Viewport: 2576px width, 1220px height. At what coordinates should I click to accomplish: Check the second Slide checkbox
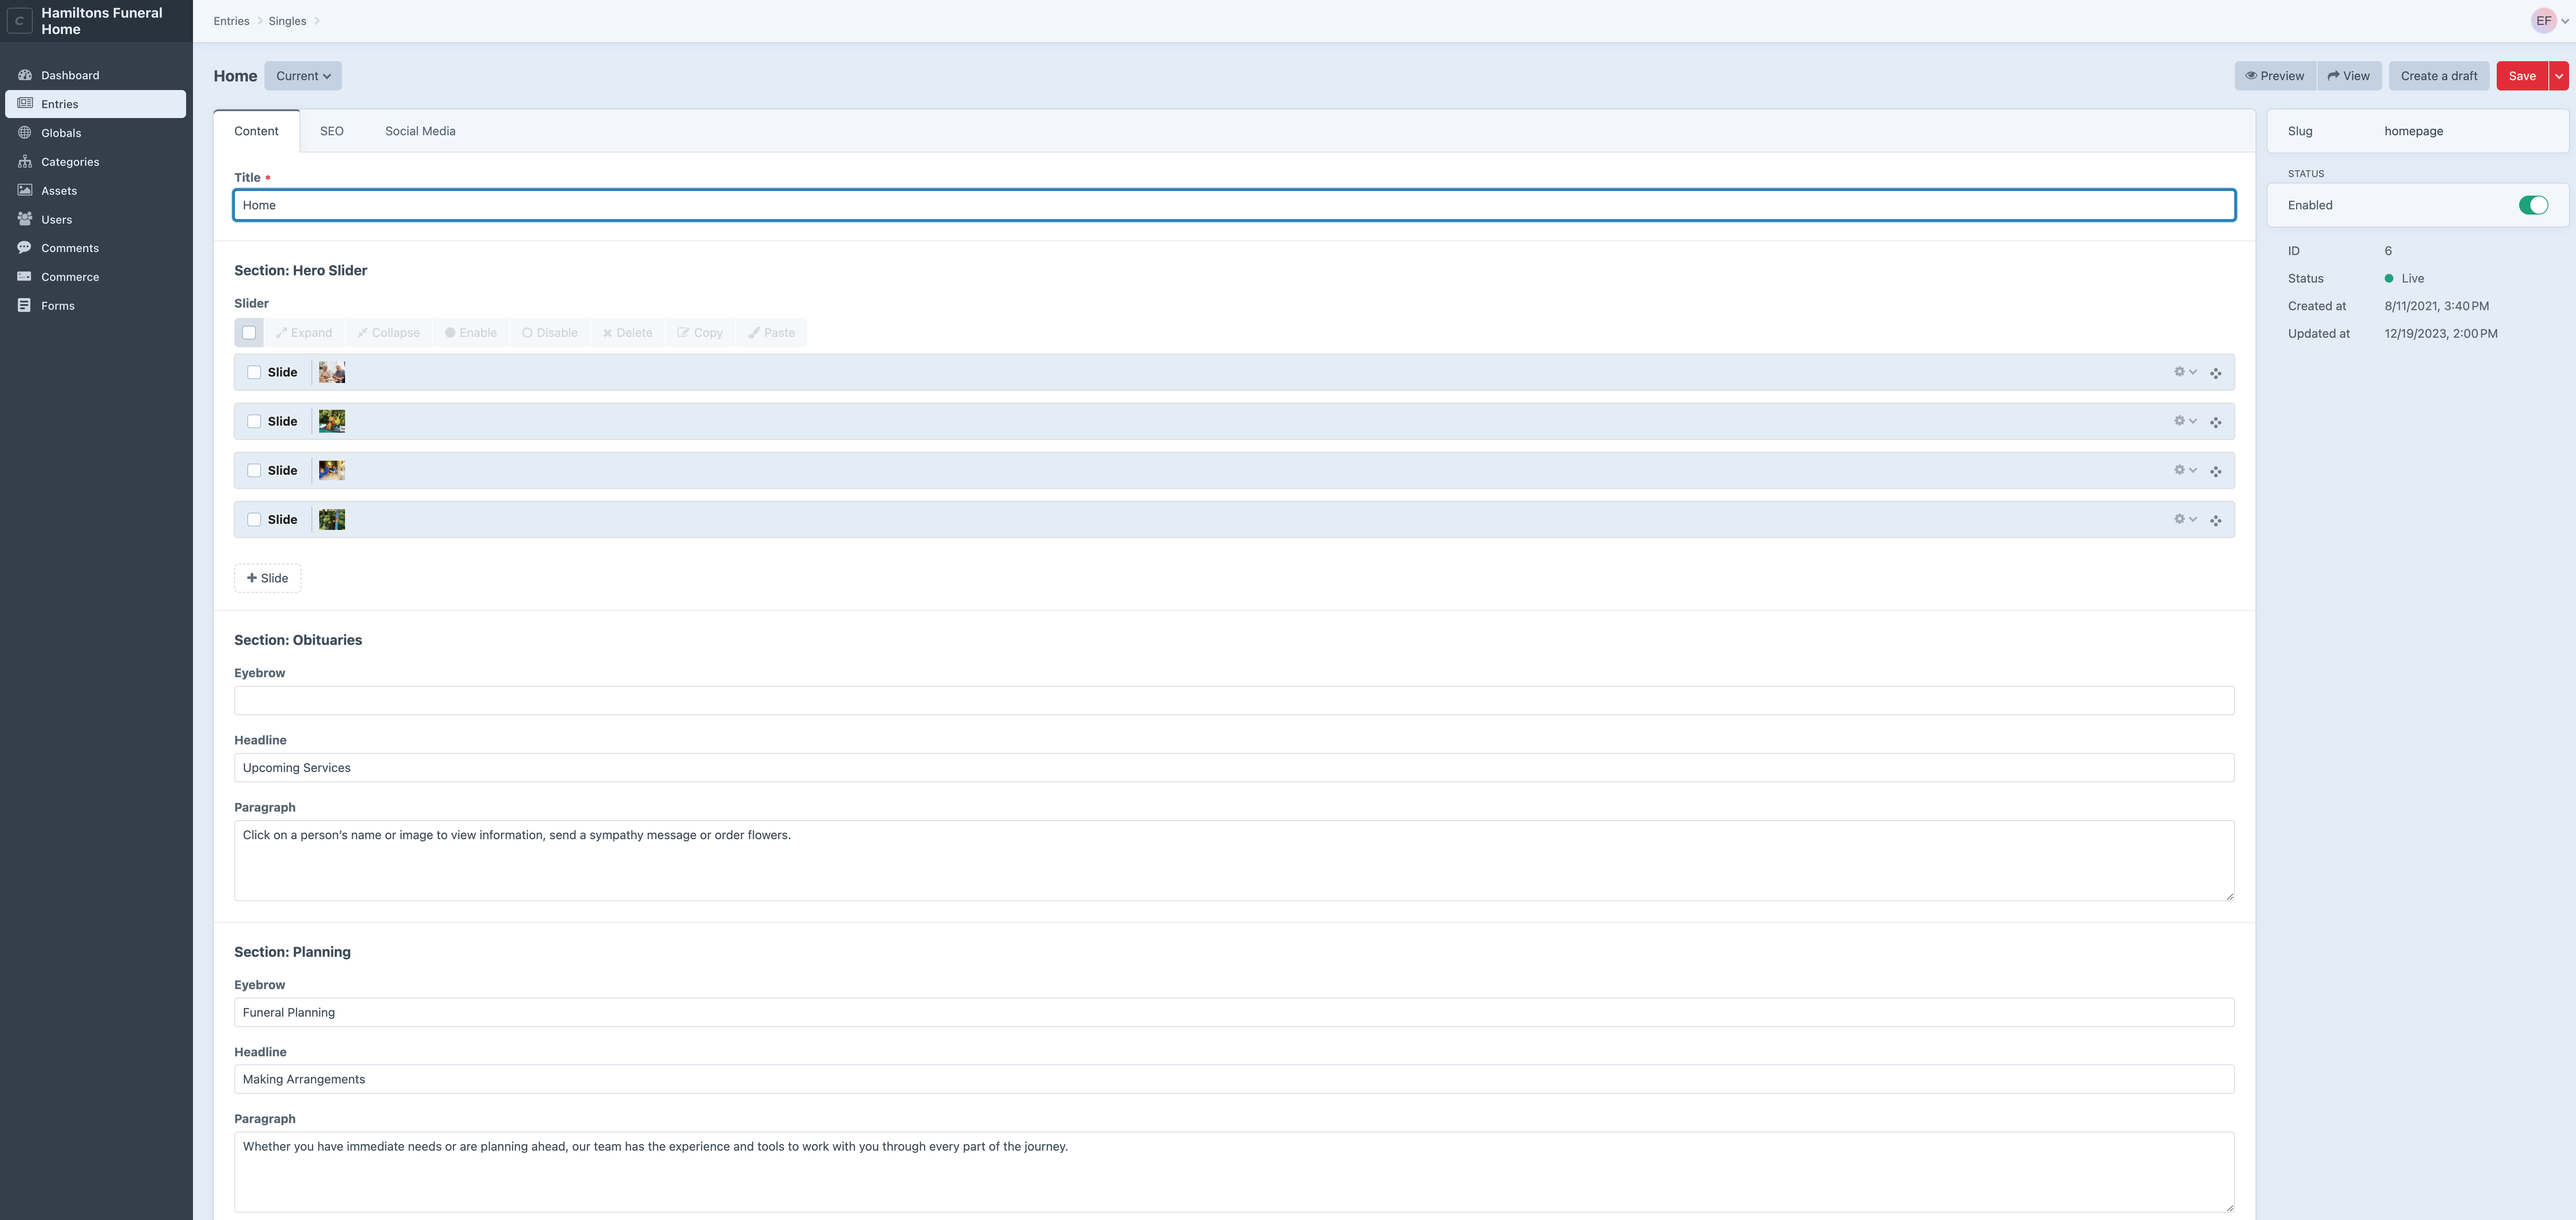point(254,421)
